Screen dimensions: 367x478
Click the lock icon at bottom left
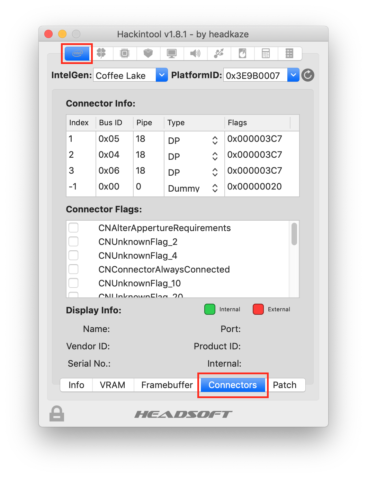click(56, 414)
